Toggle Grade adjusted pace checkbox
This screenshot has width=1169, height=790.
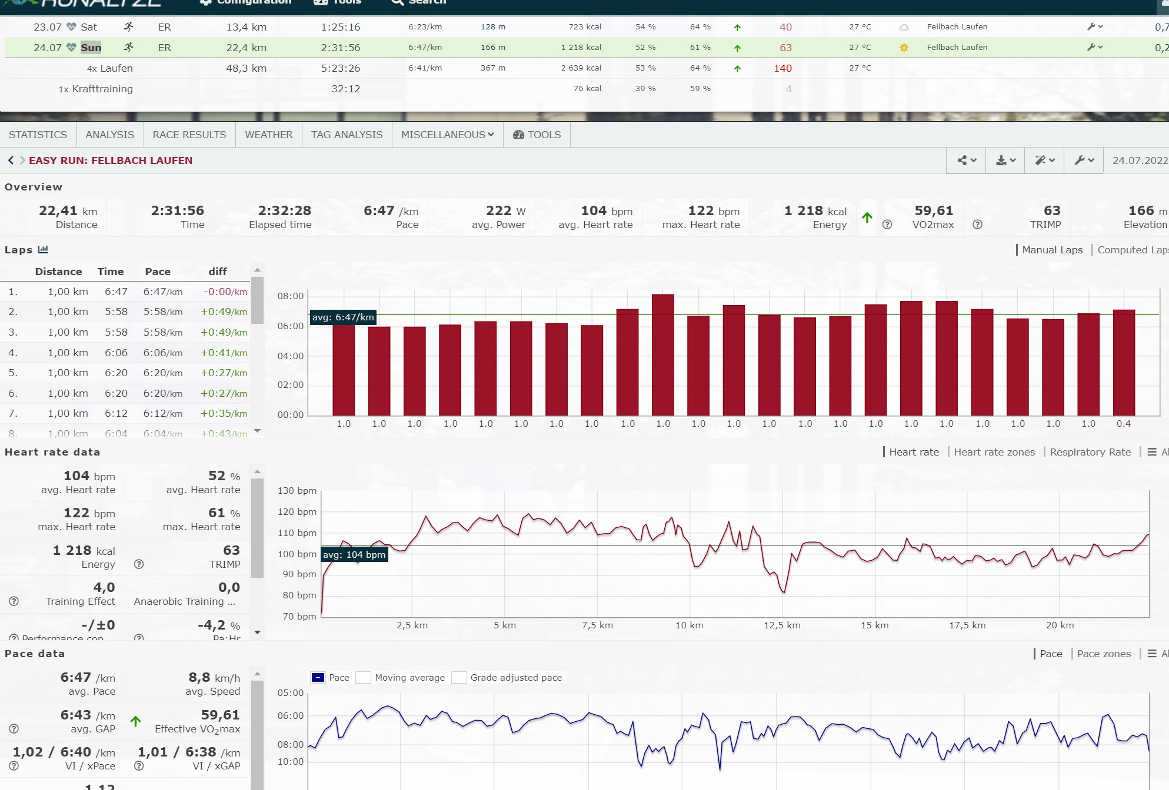pyautogui.click(x=459, y=678)
